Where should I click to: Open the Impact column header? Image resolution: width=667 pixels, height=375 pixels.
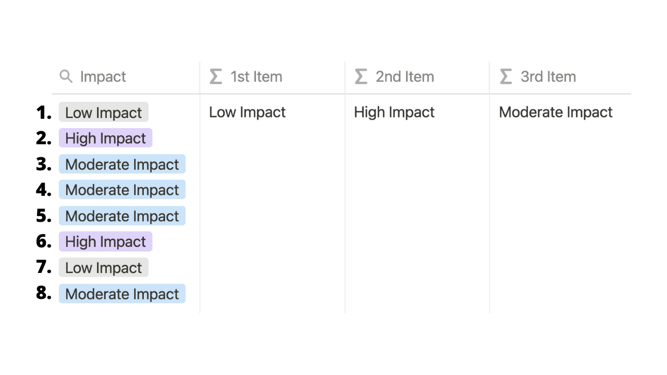(126, 77)
